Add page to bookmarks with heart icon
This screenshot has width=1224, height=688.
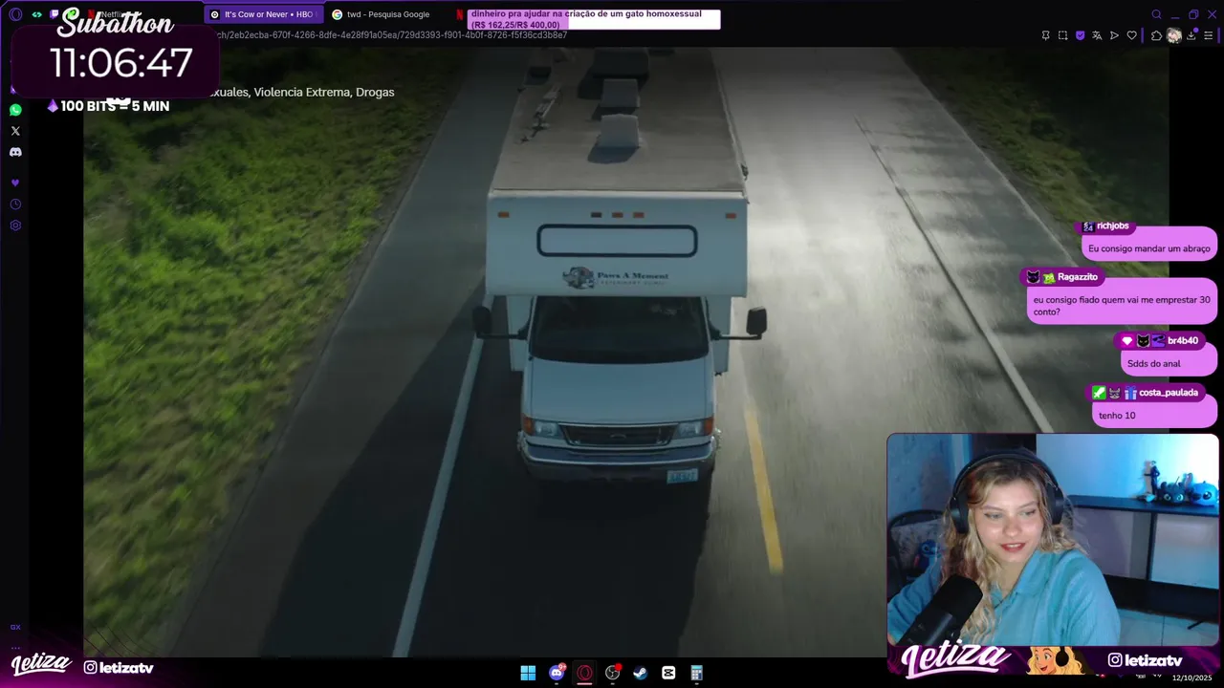tap(1131, 35)
